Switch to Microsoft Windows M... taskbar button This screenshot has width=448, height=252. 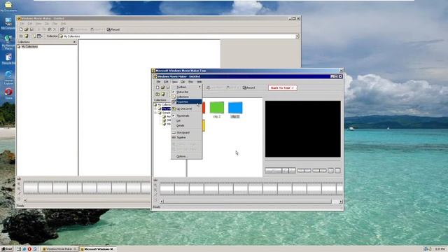(x=97, y=249)
